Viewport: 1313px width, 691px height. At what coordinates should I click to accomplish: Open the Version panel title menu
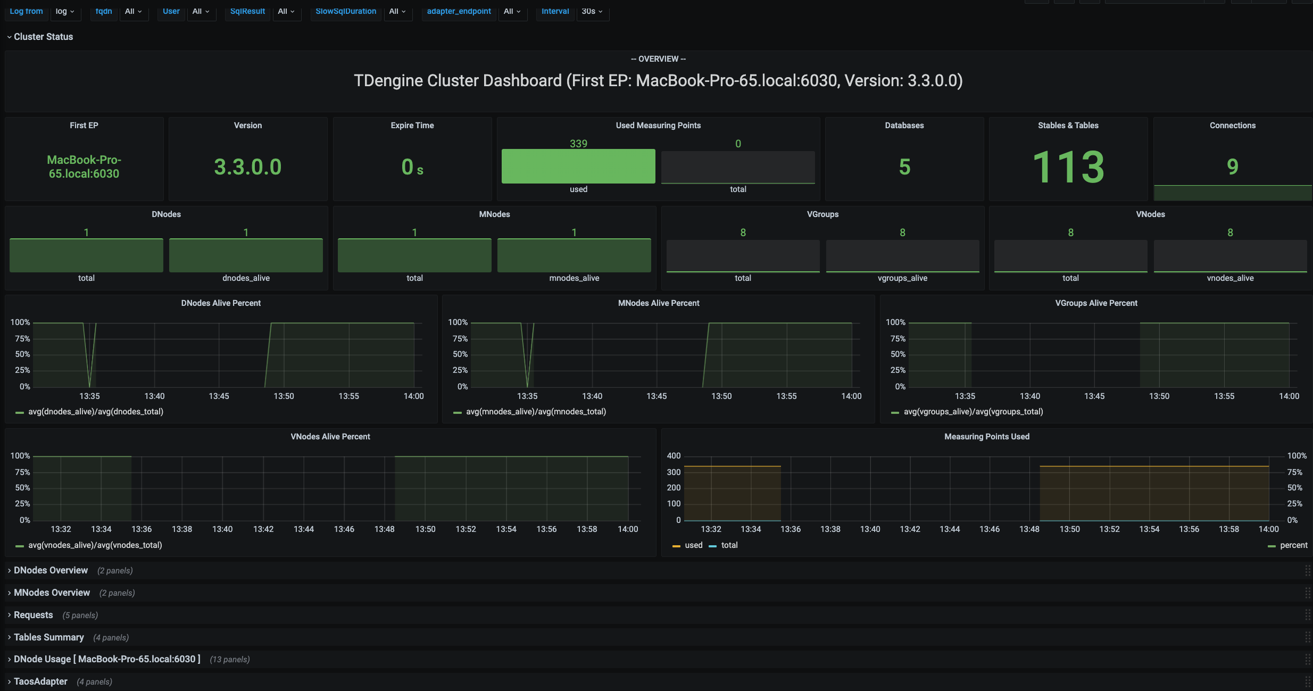(x=248, y=126)
